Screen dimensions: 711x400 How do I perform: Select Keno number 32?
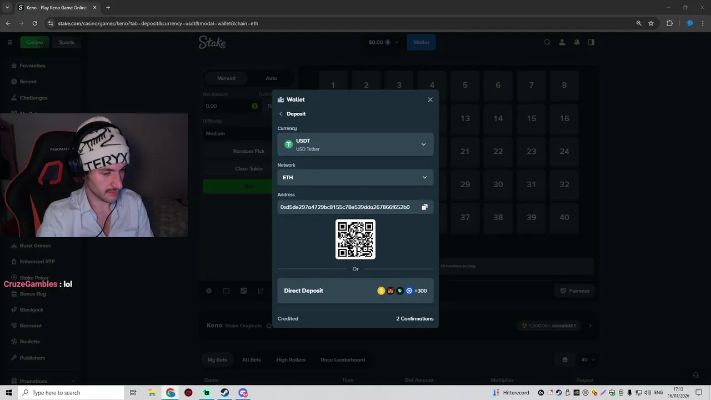(x=564, y=184)
